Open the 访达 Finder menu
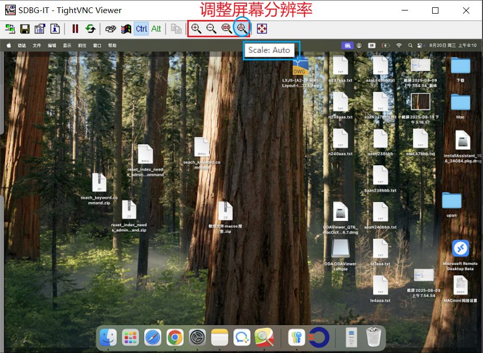483x353 pixels. (x=22, y=46)
